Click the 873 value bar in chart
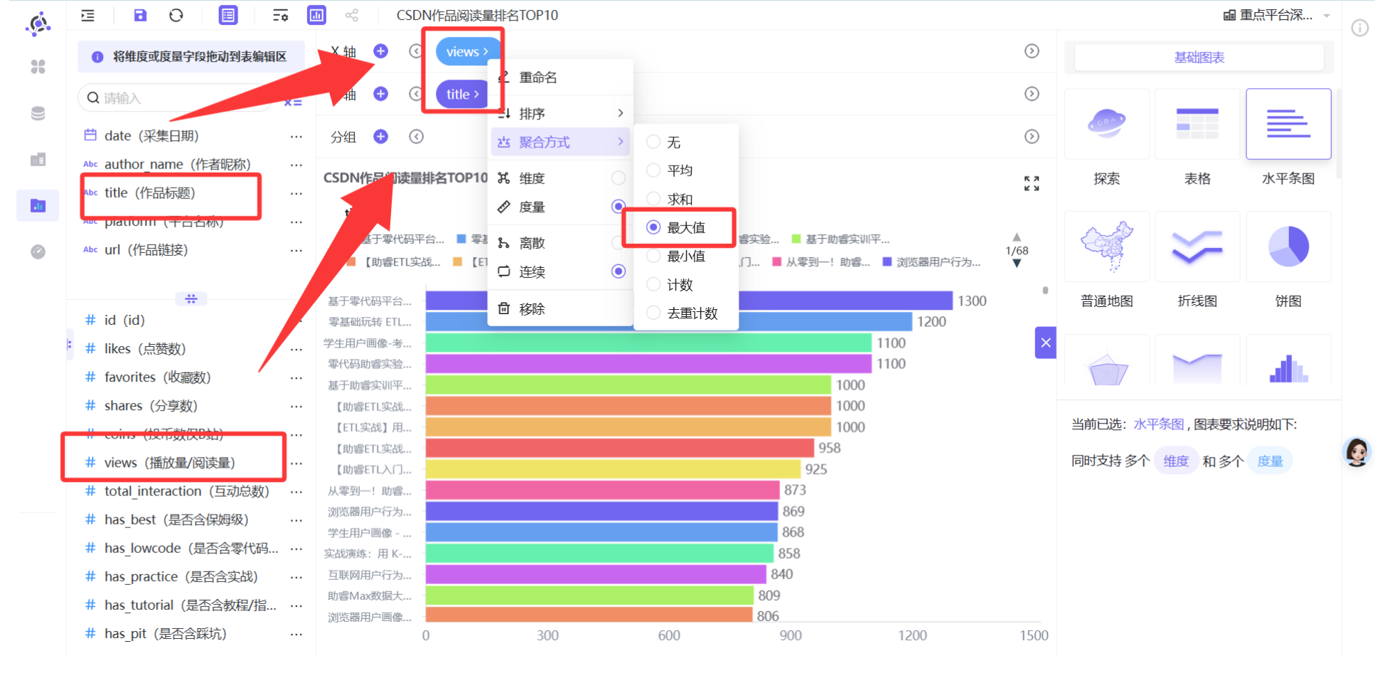 (x=603, y=490)
